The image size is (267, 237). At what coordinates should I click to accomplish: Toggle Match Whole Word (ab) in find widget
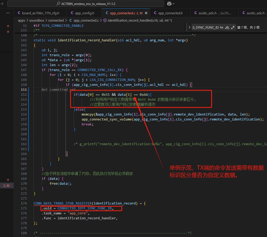[x=227, y=27]
